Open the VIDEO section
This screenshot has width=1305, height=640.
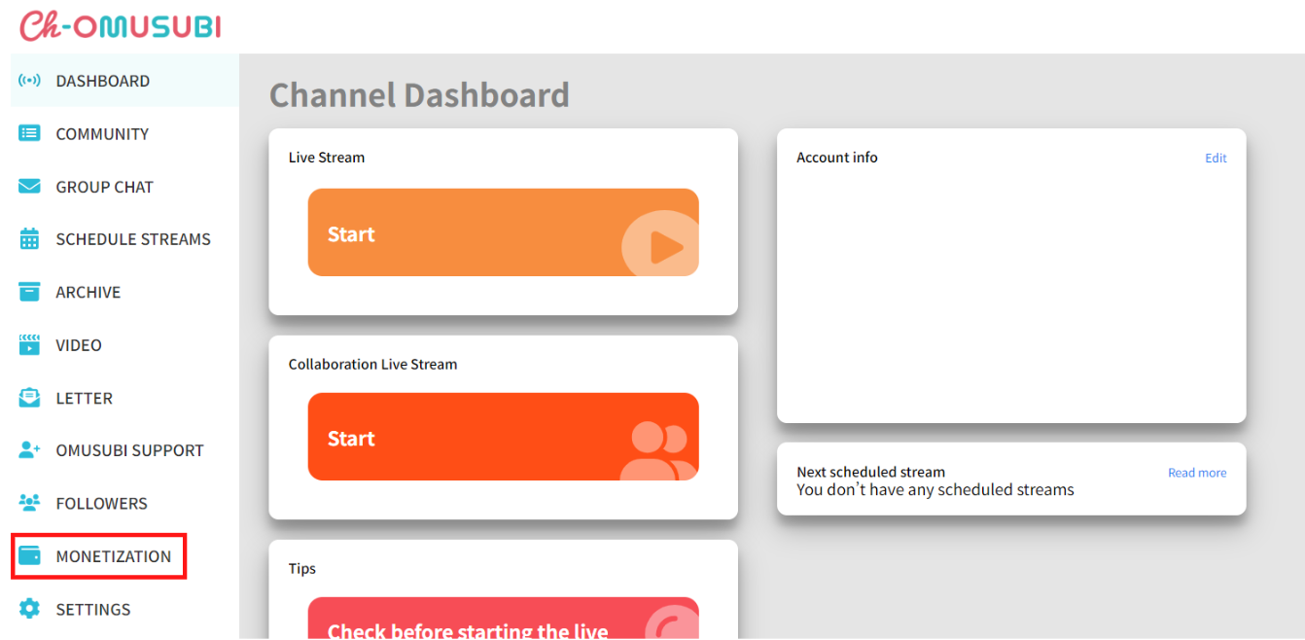[x=124, y=344]
